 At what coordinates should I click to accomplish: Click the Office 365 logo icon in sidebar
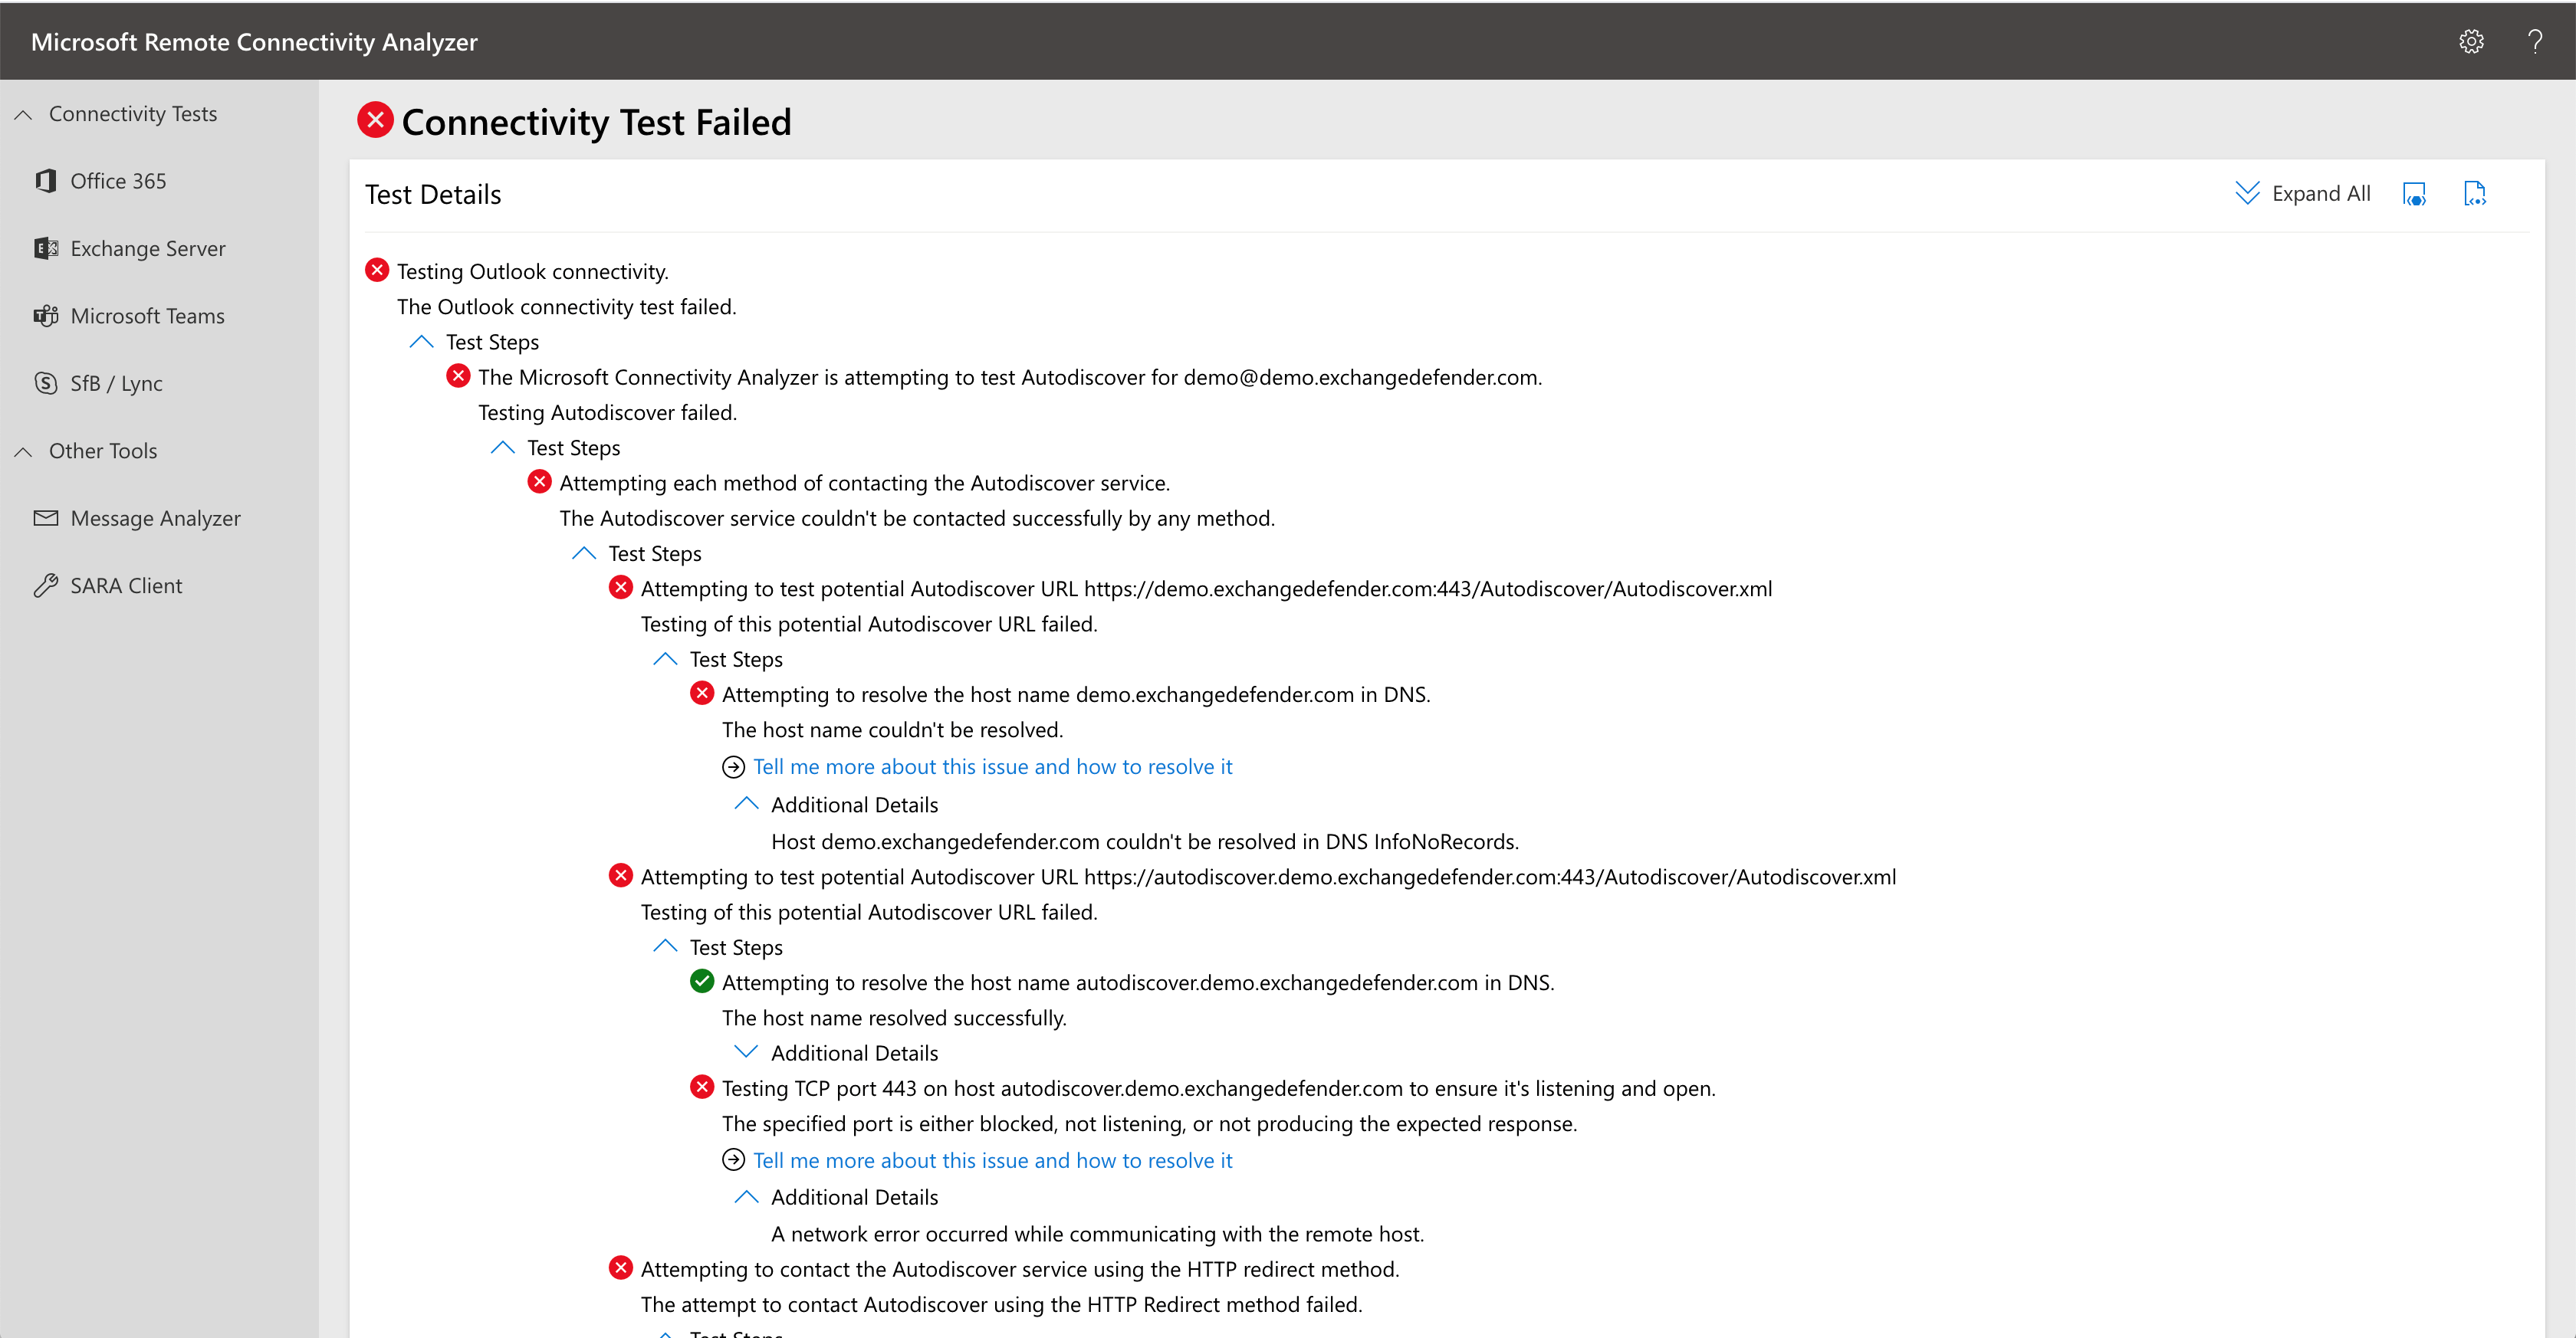45,181
